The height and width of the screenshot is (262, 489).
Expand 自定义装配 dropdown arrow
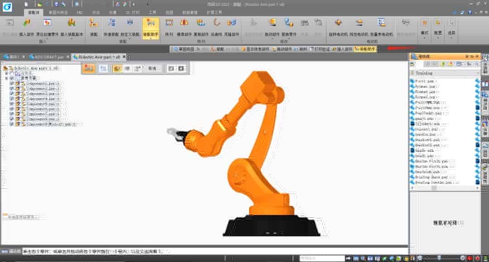(130, 38)
